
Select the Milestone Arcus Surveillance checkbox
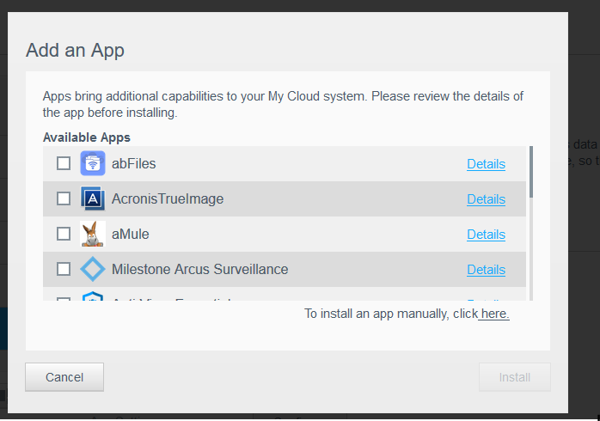[64, 269]
